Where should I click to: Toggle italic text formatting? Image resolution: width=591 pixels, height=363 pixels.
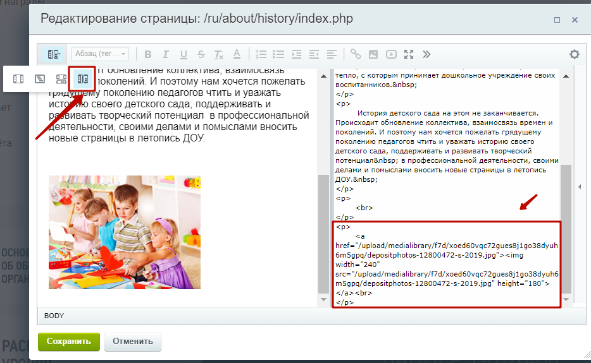point(166,54)
